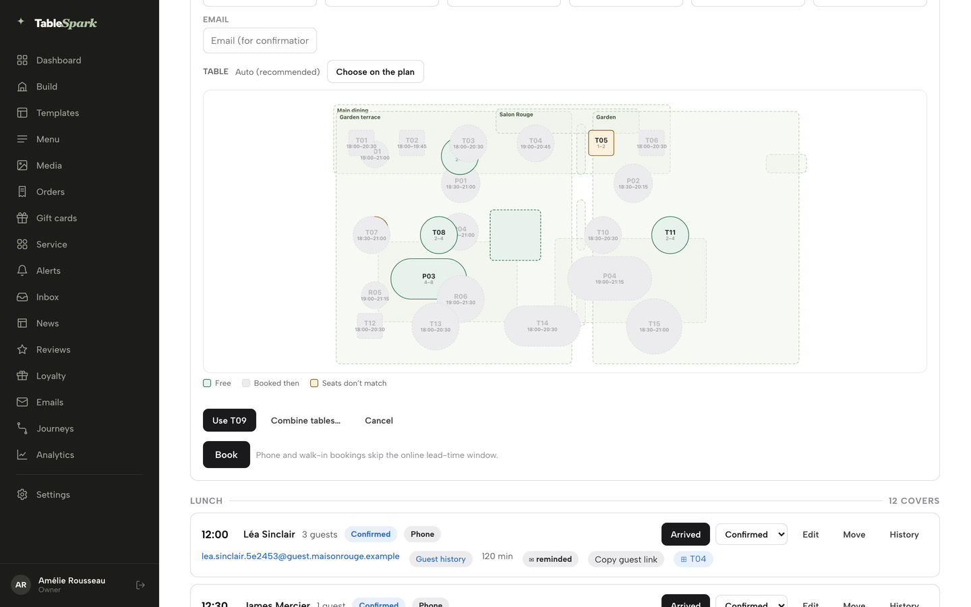Image resolution: width=971 pixels, height=607 pixels.
Task: Click the Build house icon
Action: coord(22,86)
